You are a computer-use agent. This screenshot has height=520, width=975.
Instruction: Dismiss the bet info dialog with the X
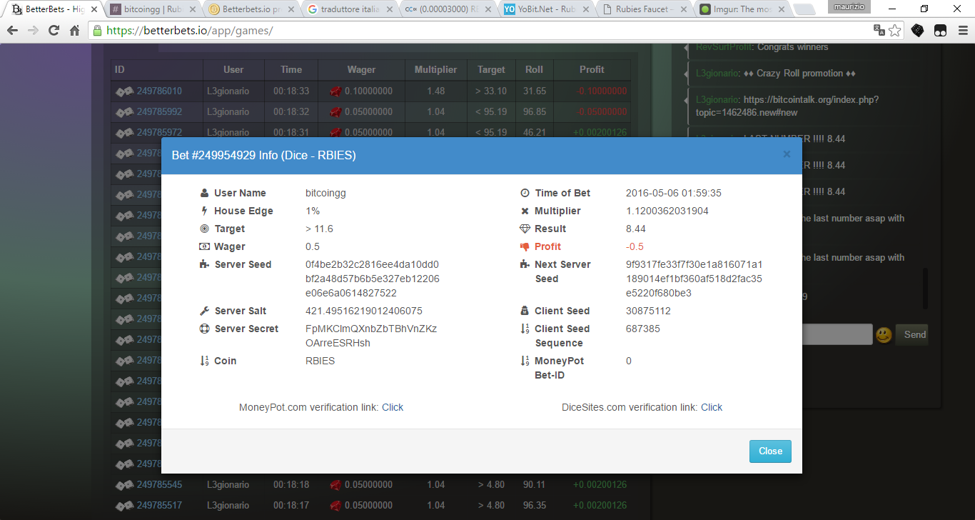click(x=787, y=154)
